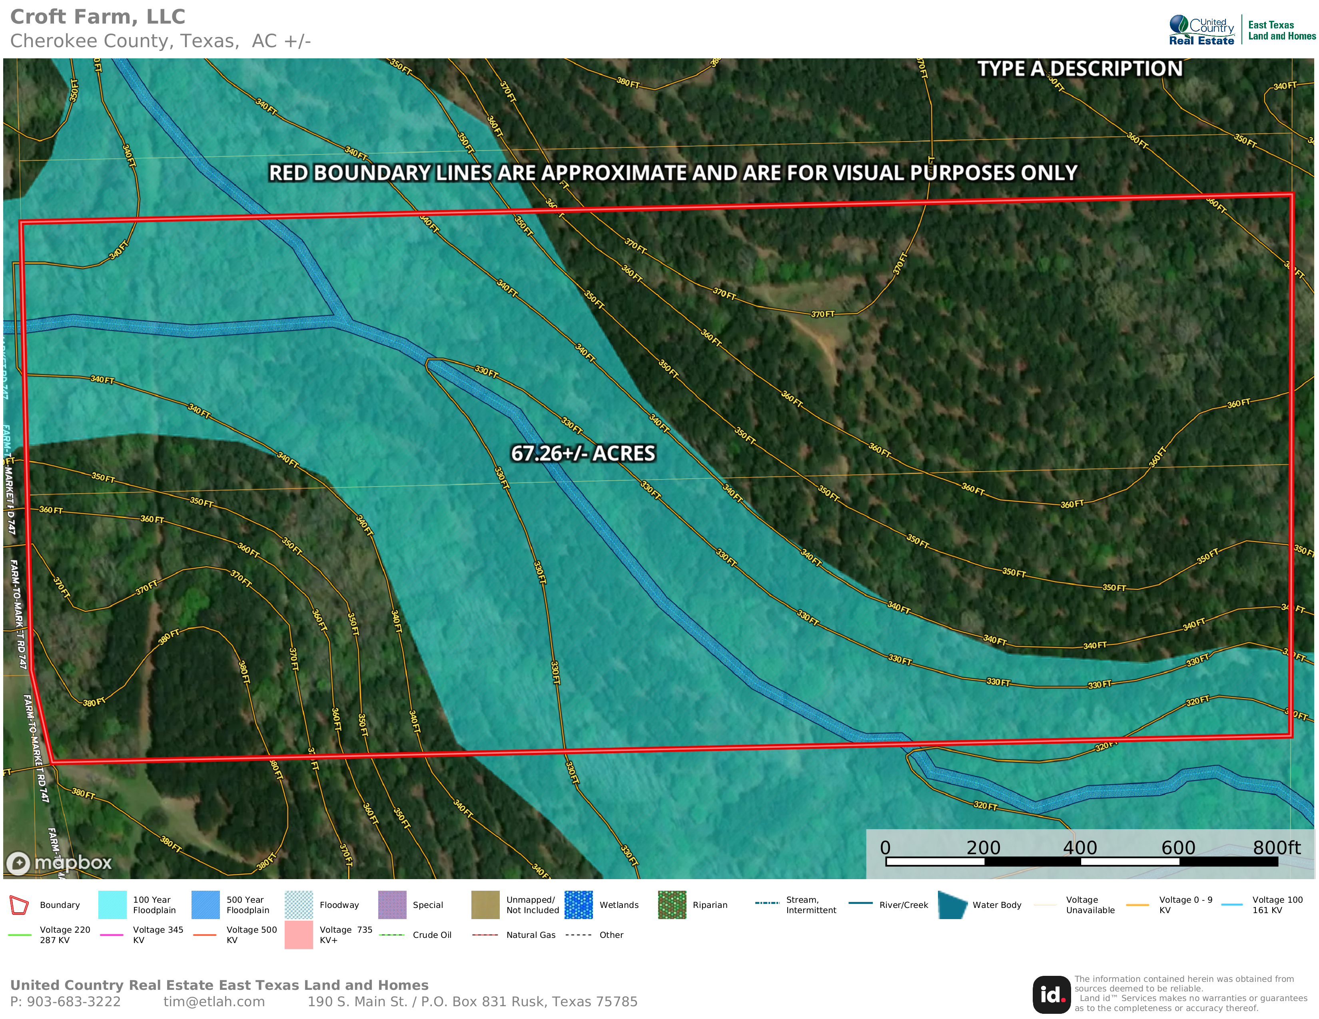The width and height of the screenshot is (1319, 1019).
Task: Click the Floodway legend pattern icon
Action: coord(299,905)
